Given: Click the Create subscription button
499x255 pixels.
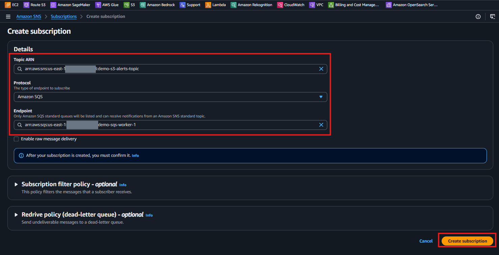Looking at the screenshot, I should (467, 241).
